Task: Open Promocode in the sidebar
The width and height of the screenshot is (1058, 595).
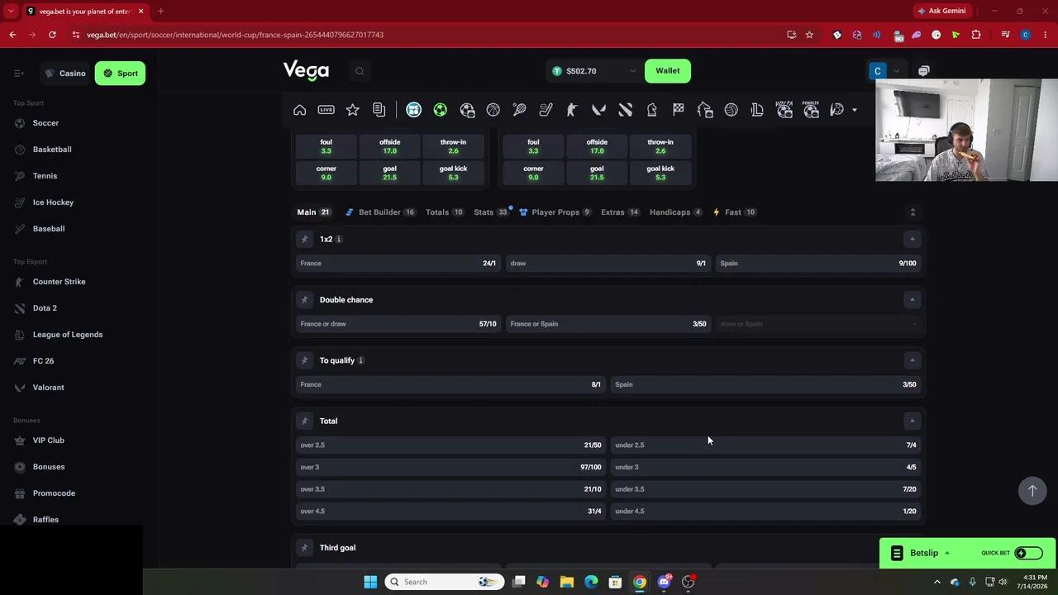Action: [54, 493]
